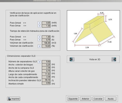The height and width of the screenshot is (103, 122).
Task: Open help for Qmax surface rate (m/h)
Action: pos(39,26)
